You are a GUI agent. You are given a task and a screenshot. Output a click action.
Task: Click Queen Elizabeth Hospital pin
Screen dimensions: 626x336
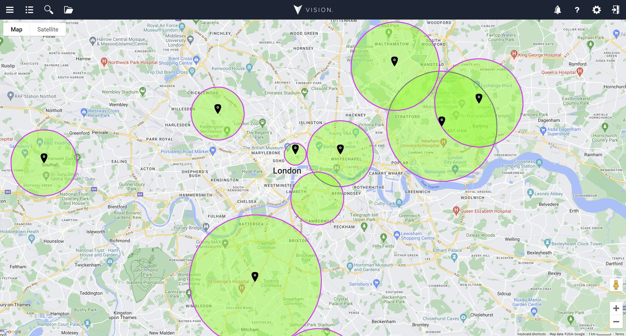[456, 210]
